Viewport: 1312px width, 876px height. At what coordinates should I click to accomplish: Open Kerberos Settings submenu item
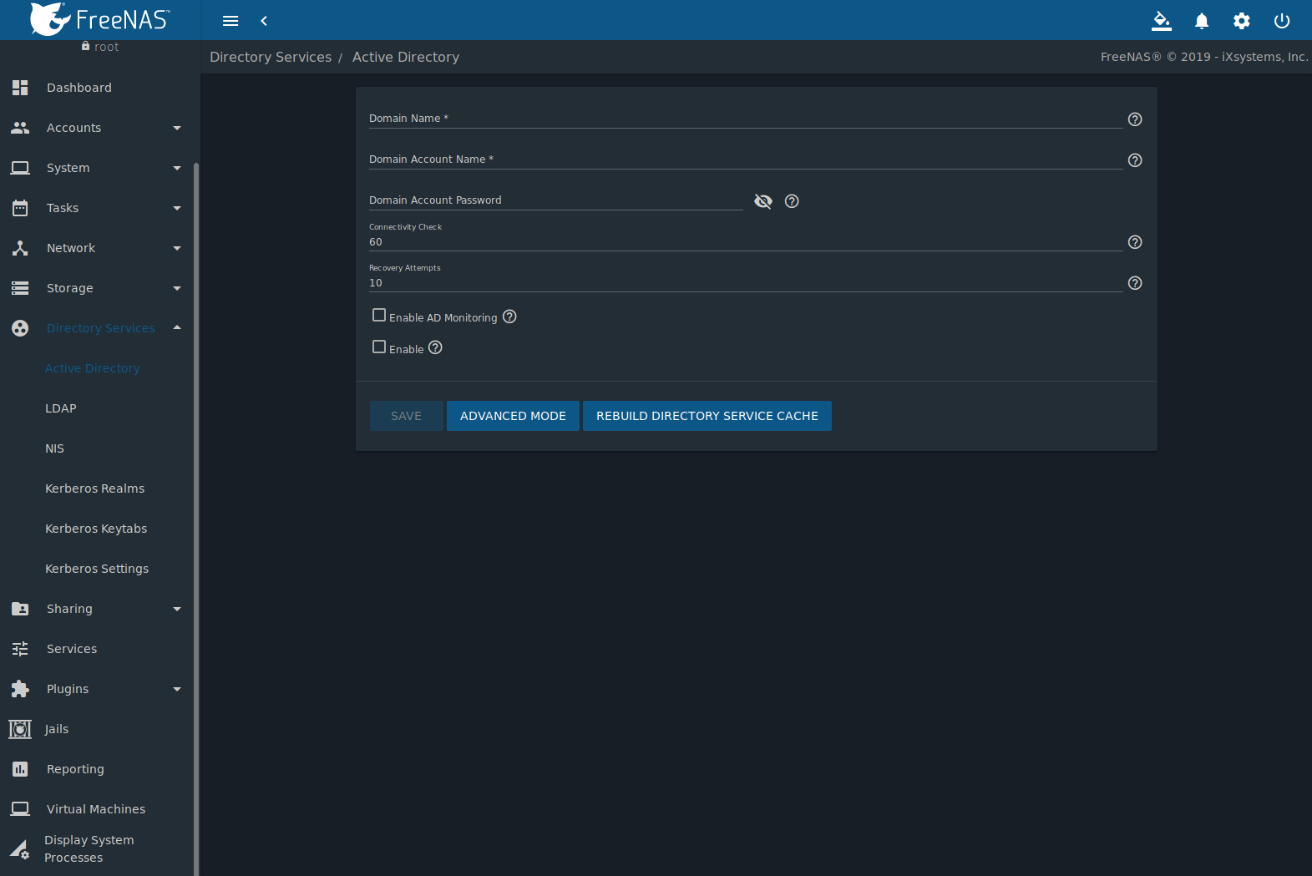tap(97, 569)
